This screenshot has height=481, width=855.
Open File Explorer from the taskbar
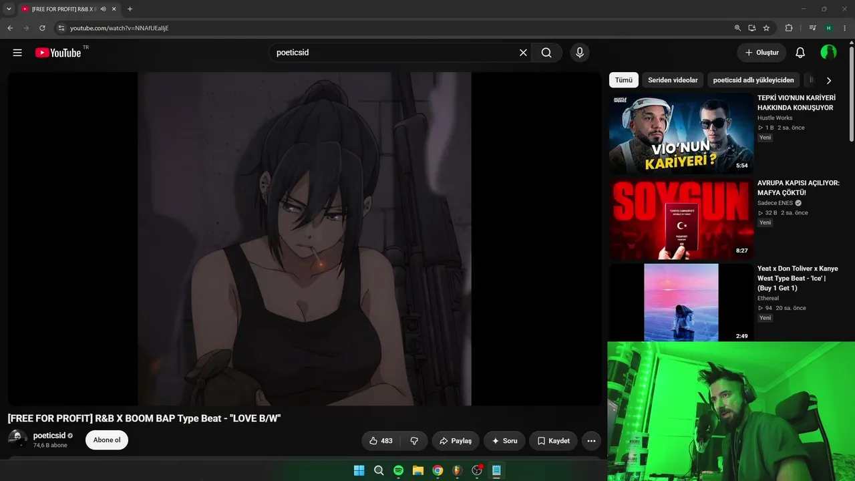pos(418,470)
